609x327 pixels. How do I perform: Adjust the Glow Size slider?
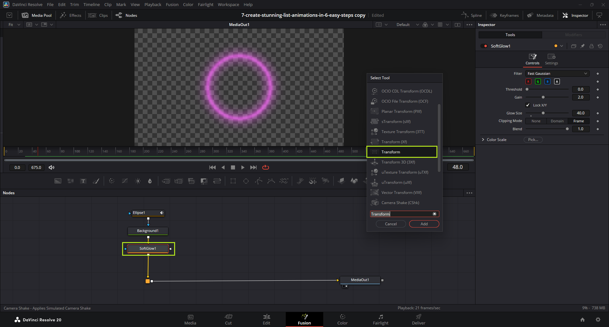543,113
